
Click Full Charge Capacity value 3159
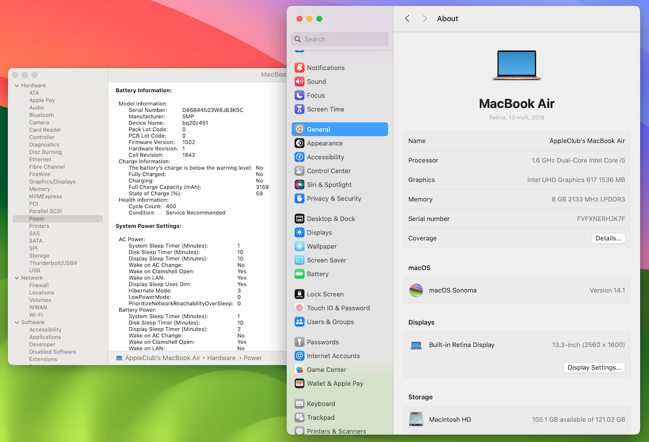(262, 187)
